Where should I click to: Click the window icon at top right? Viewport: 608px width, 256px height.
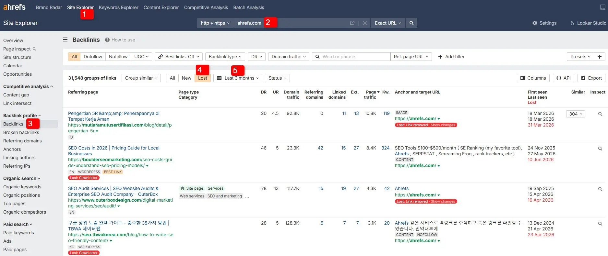(603, 7)
